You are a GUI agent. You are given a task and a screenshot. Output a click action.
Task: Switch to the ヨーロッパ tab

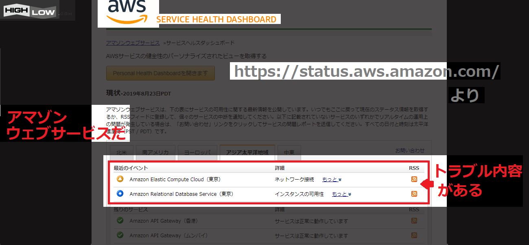[197, 153]
